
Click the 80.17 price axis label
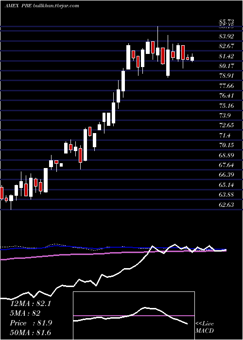(226, 66)
